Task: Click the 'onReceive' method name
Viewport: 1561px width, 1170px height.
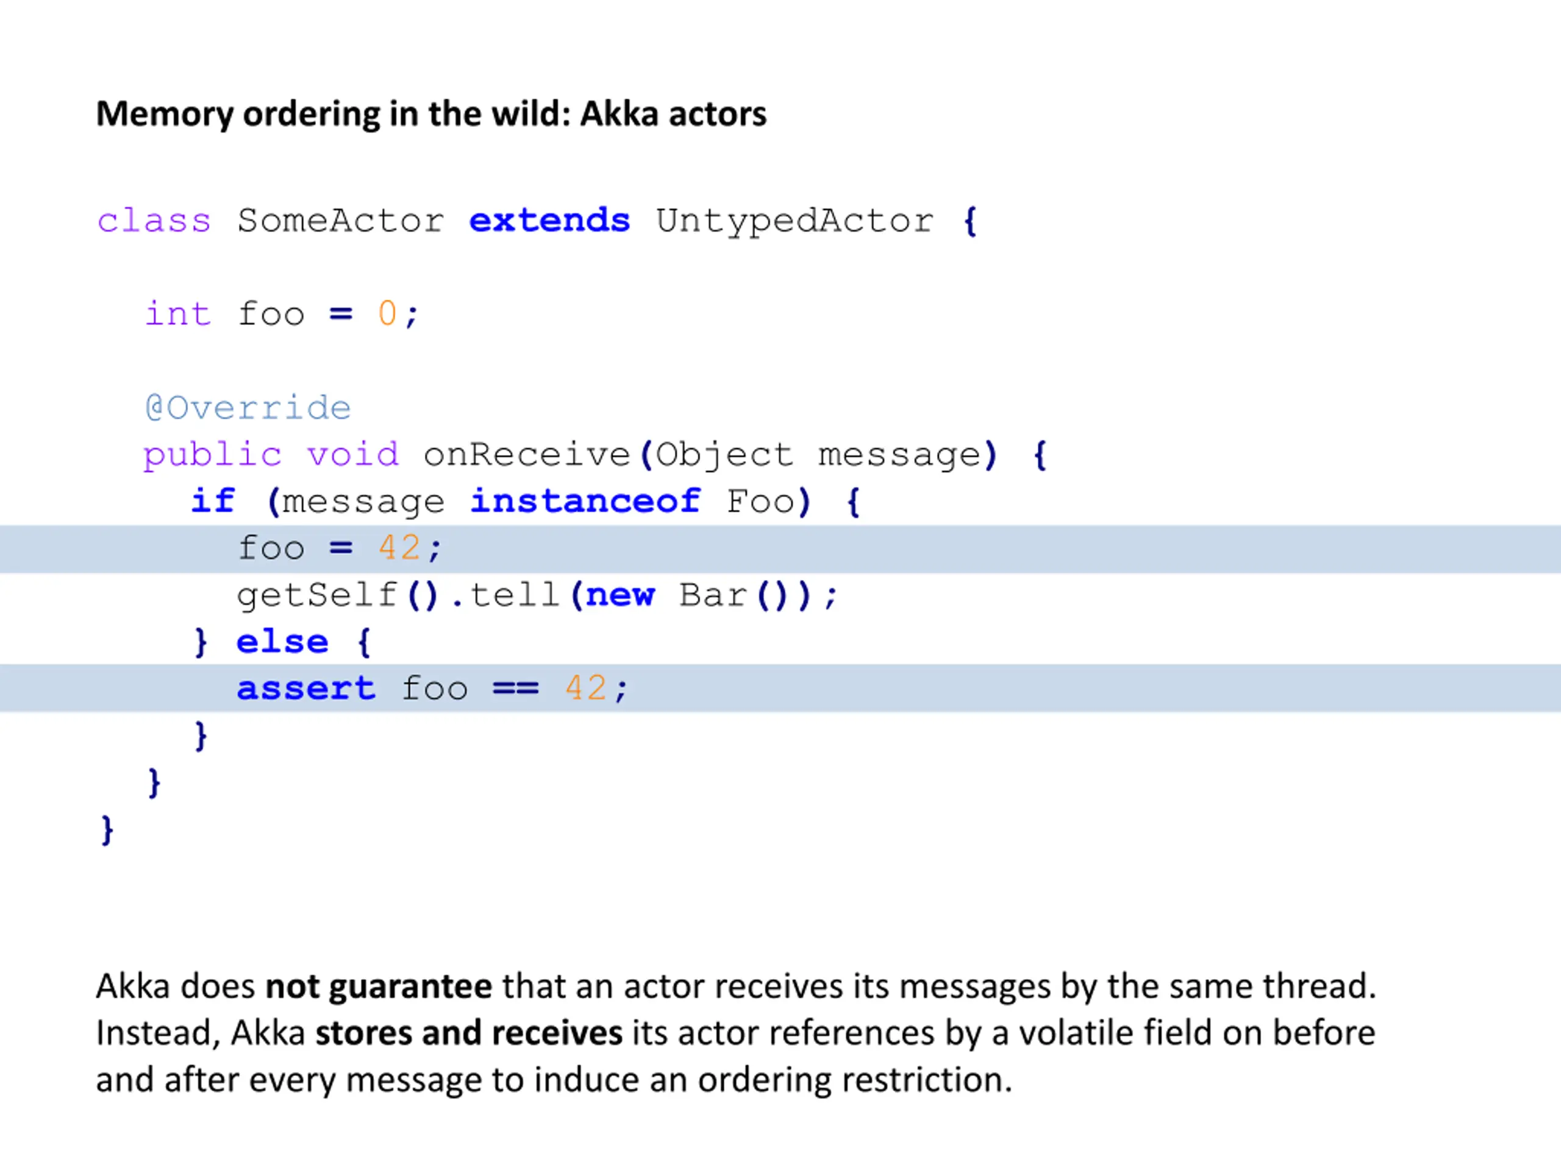Action: pos(526,454)
